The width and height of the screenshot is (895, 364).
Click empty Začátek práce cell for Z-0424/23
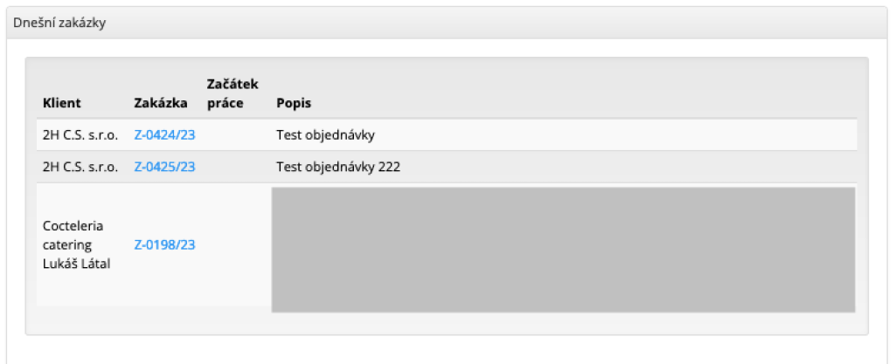[235, 135]
